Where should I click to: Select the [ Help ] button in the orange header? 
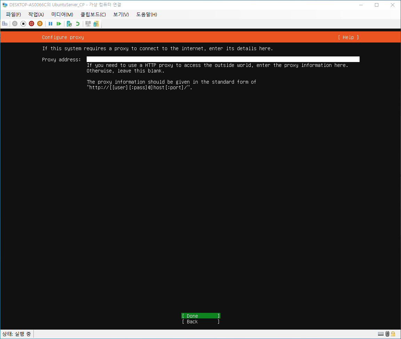coord(348,37)
